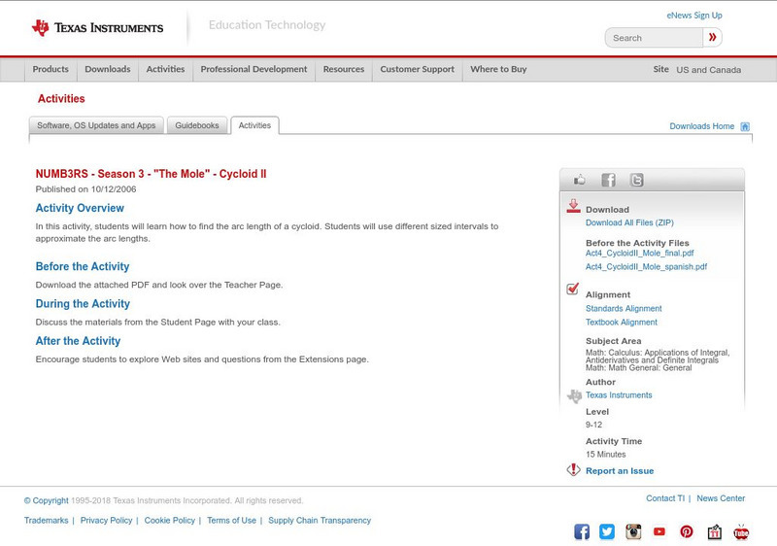Viewport: 777px width, 546px height.
Task: Open Act4_CycloidII_Mole_final.pdf
Action: pos(640,254)
